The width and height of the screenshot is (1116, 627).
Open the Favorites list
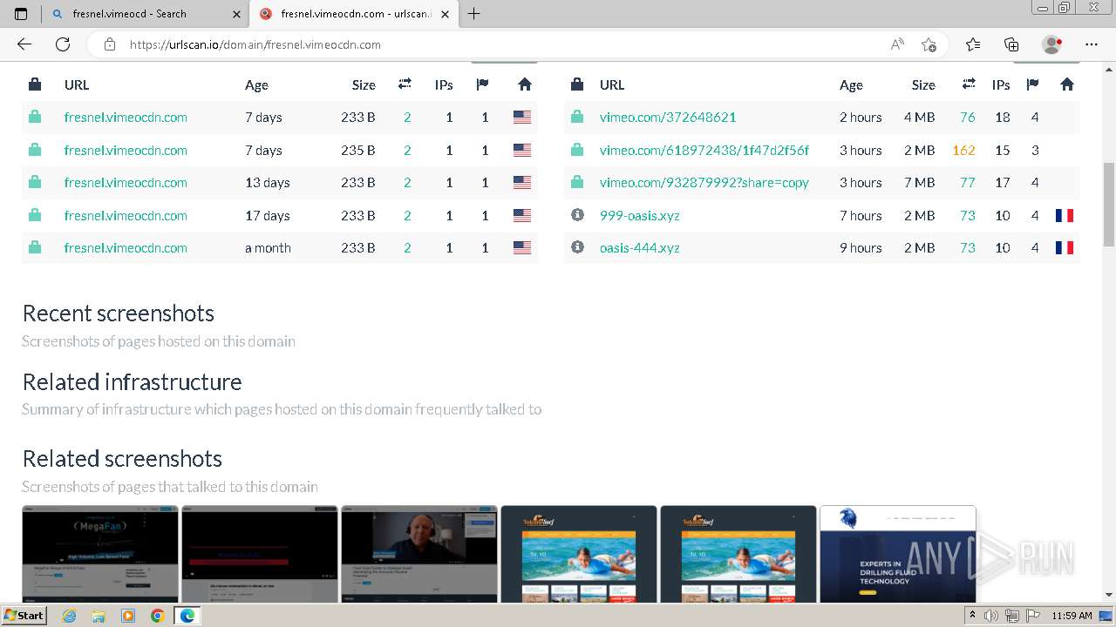[973, 44]
